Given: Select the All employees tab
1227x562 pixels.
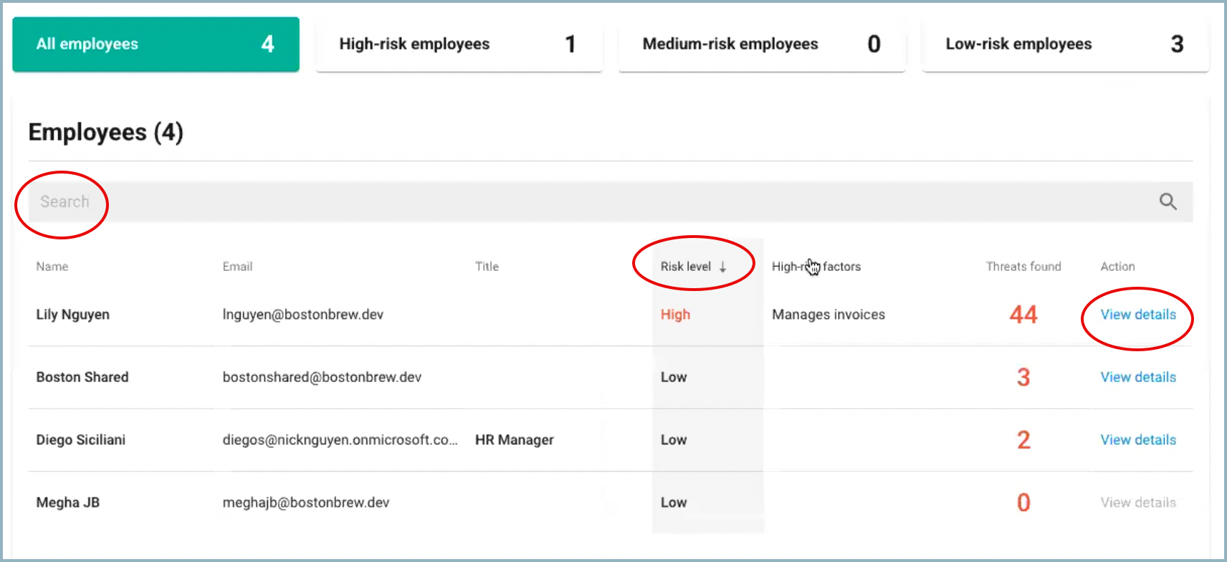Looking at the screenshot, I should point(156,44).
